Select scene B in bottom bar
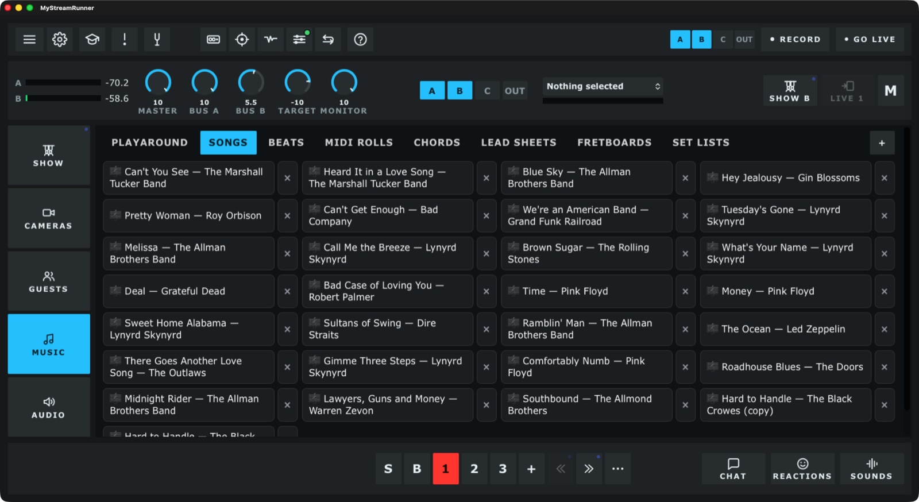The image size is (919, 502). tap(417, 469)
